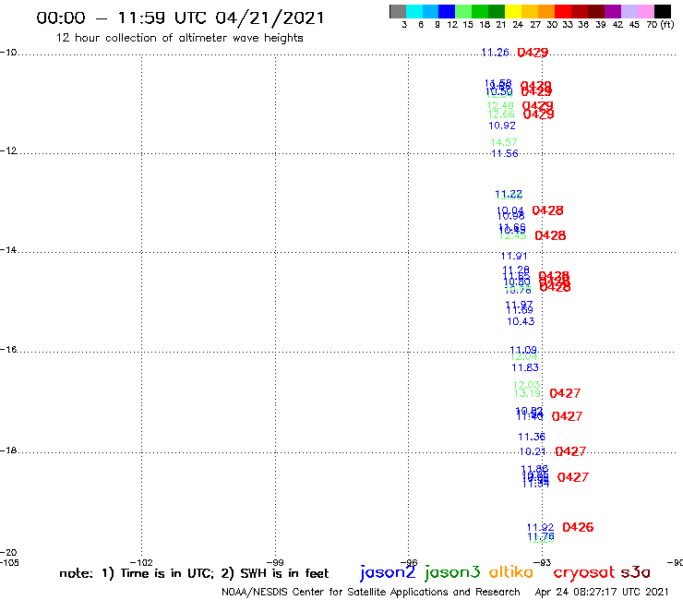Click the latitude axis label '-14'
Viewport: 683px width, 600px height.
coord(8,249)
